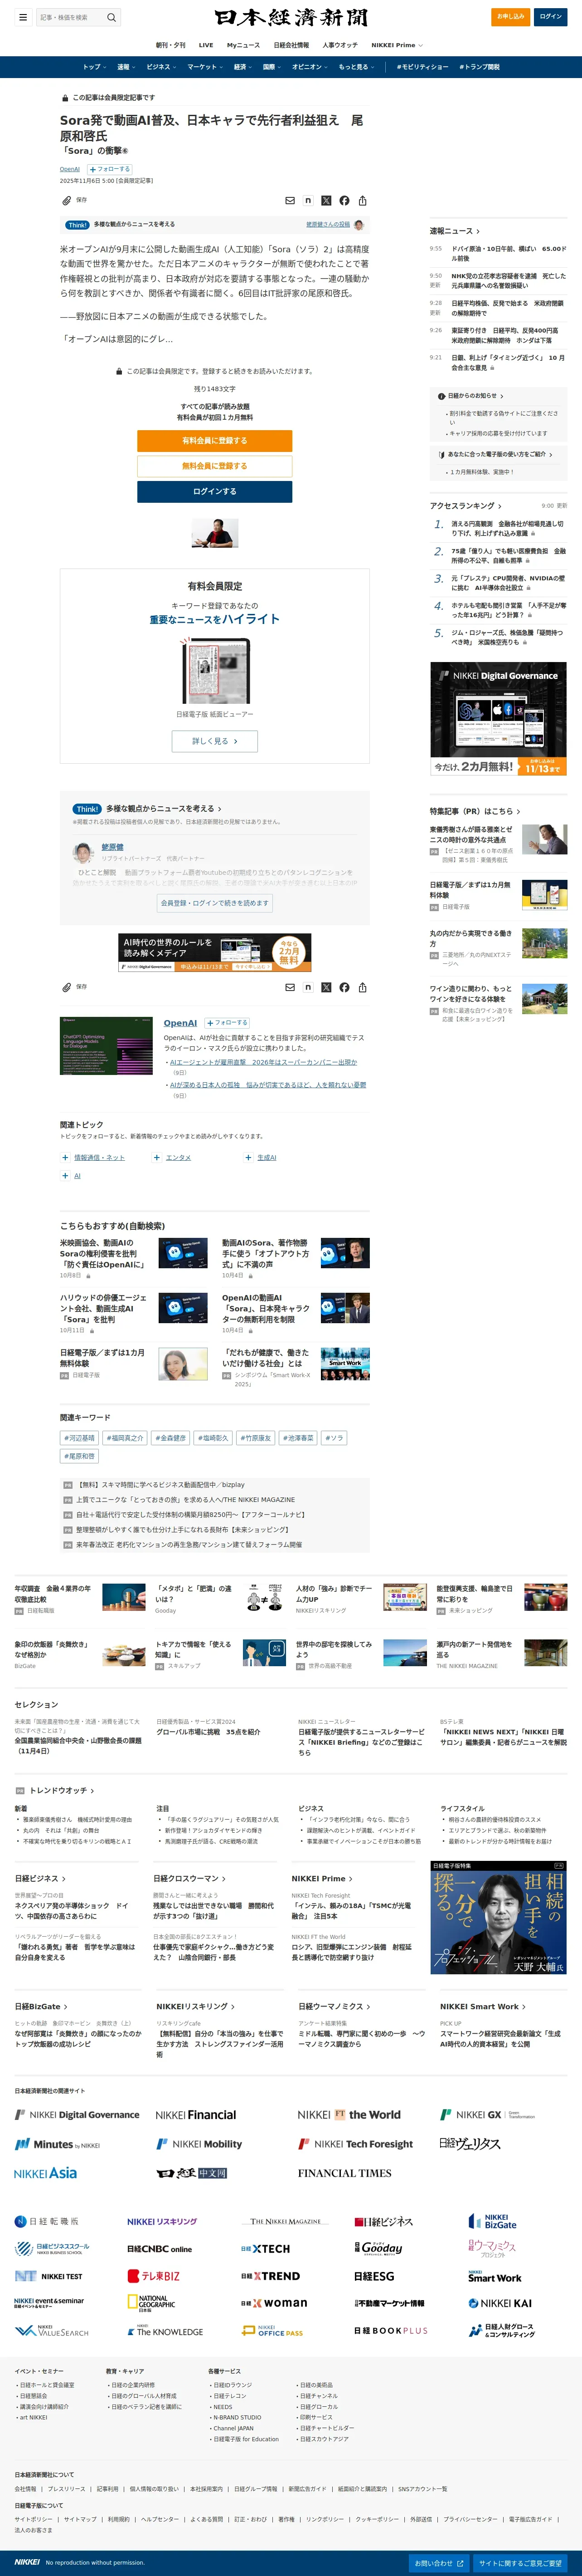Viewport: 582px width, 2576px height.
Task: Share to note icon under the headline
Action: point(309,201)
